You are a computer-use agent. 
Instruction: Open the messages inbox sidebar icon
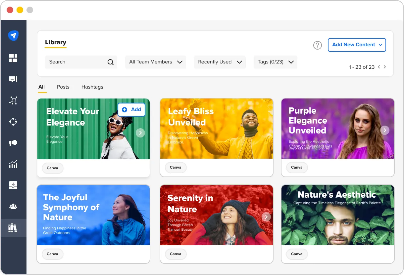pos(13,79)
